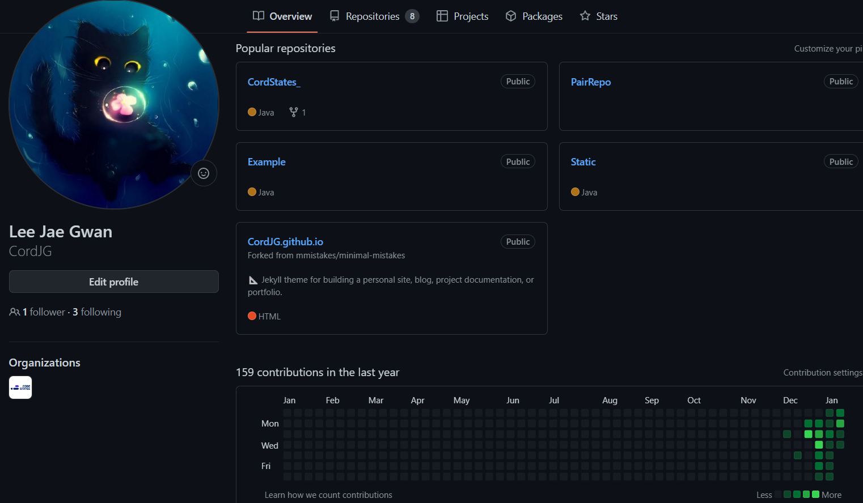Click Learn how we count contributions
Viewport: 863px width, 503px height.
[328, 495]
